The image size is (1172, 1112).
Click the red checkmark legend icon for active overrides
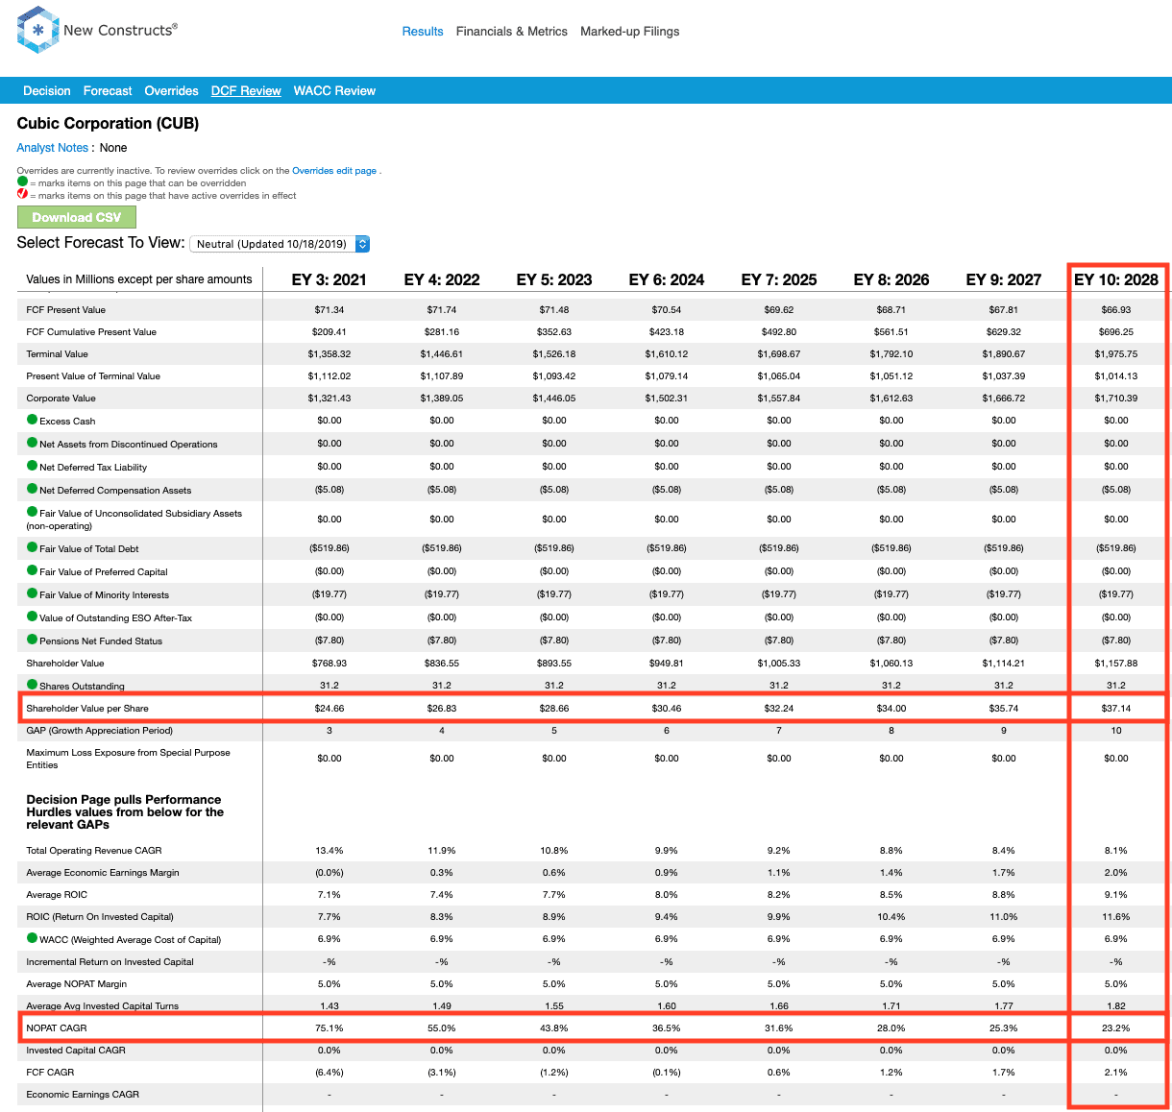coord(22,194)
